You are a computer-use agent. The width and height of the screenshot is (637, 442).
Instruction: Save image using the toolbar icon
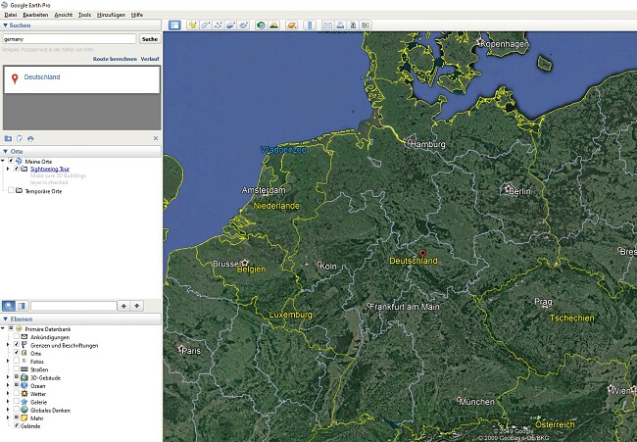click(353, 25)
